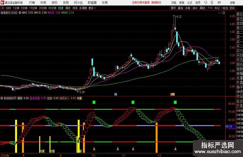Click the MA10: 2.99 value
The height and width of the screenshot is (157, 243).
(x=40, y=13)
